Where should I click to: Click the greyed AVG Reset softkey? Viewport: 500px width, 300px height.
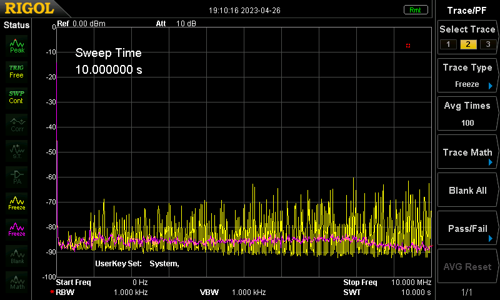pyautogui.click(x=467, y=266)
